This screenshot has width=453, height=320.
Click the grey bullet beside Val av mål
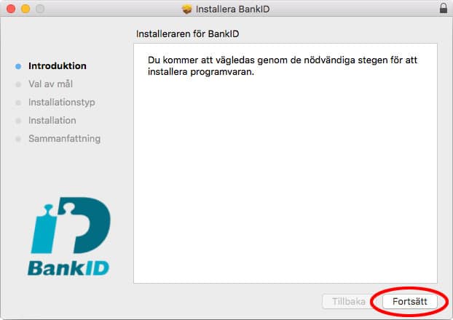coord(18,84)
